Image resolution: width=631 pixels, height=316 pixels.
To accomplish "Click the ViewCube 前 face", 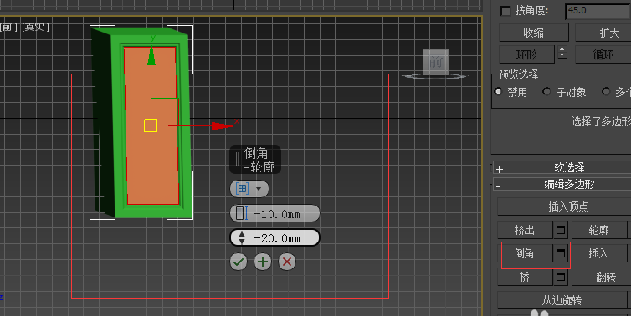I will coord(435,62).
